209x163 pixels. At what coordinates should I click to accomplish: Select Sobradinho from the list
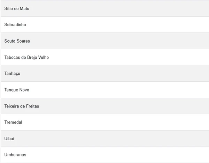[x=15, y=25]
